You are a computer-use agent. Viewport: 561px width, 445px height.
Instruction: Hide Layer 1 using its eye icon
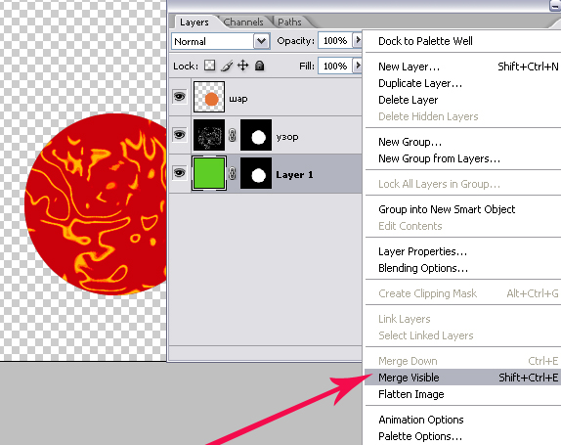coord(180,172)
